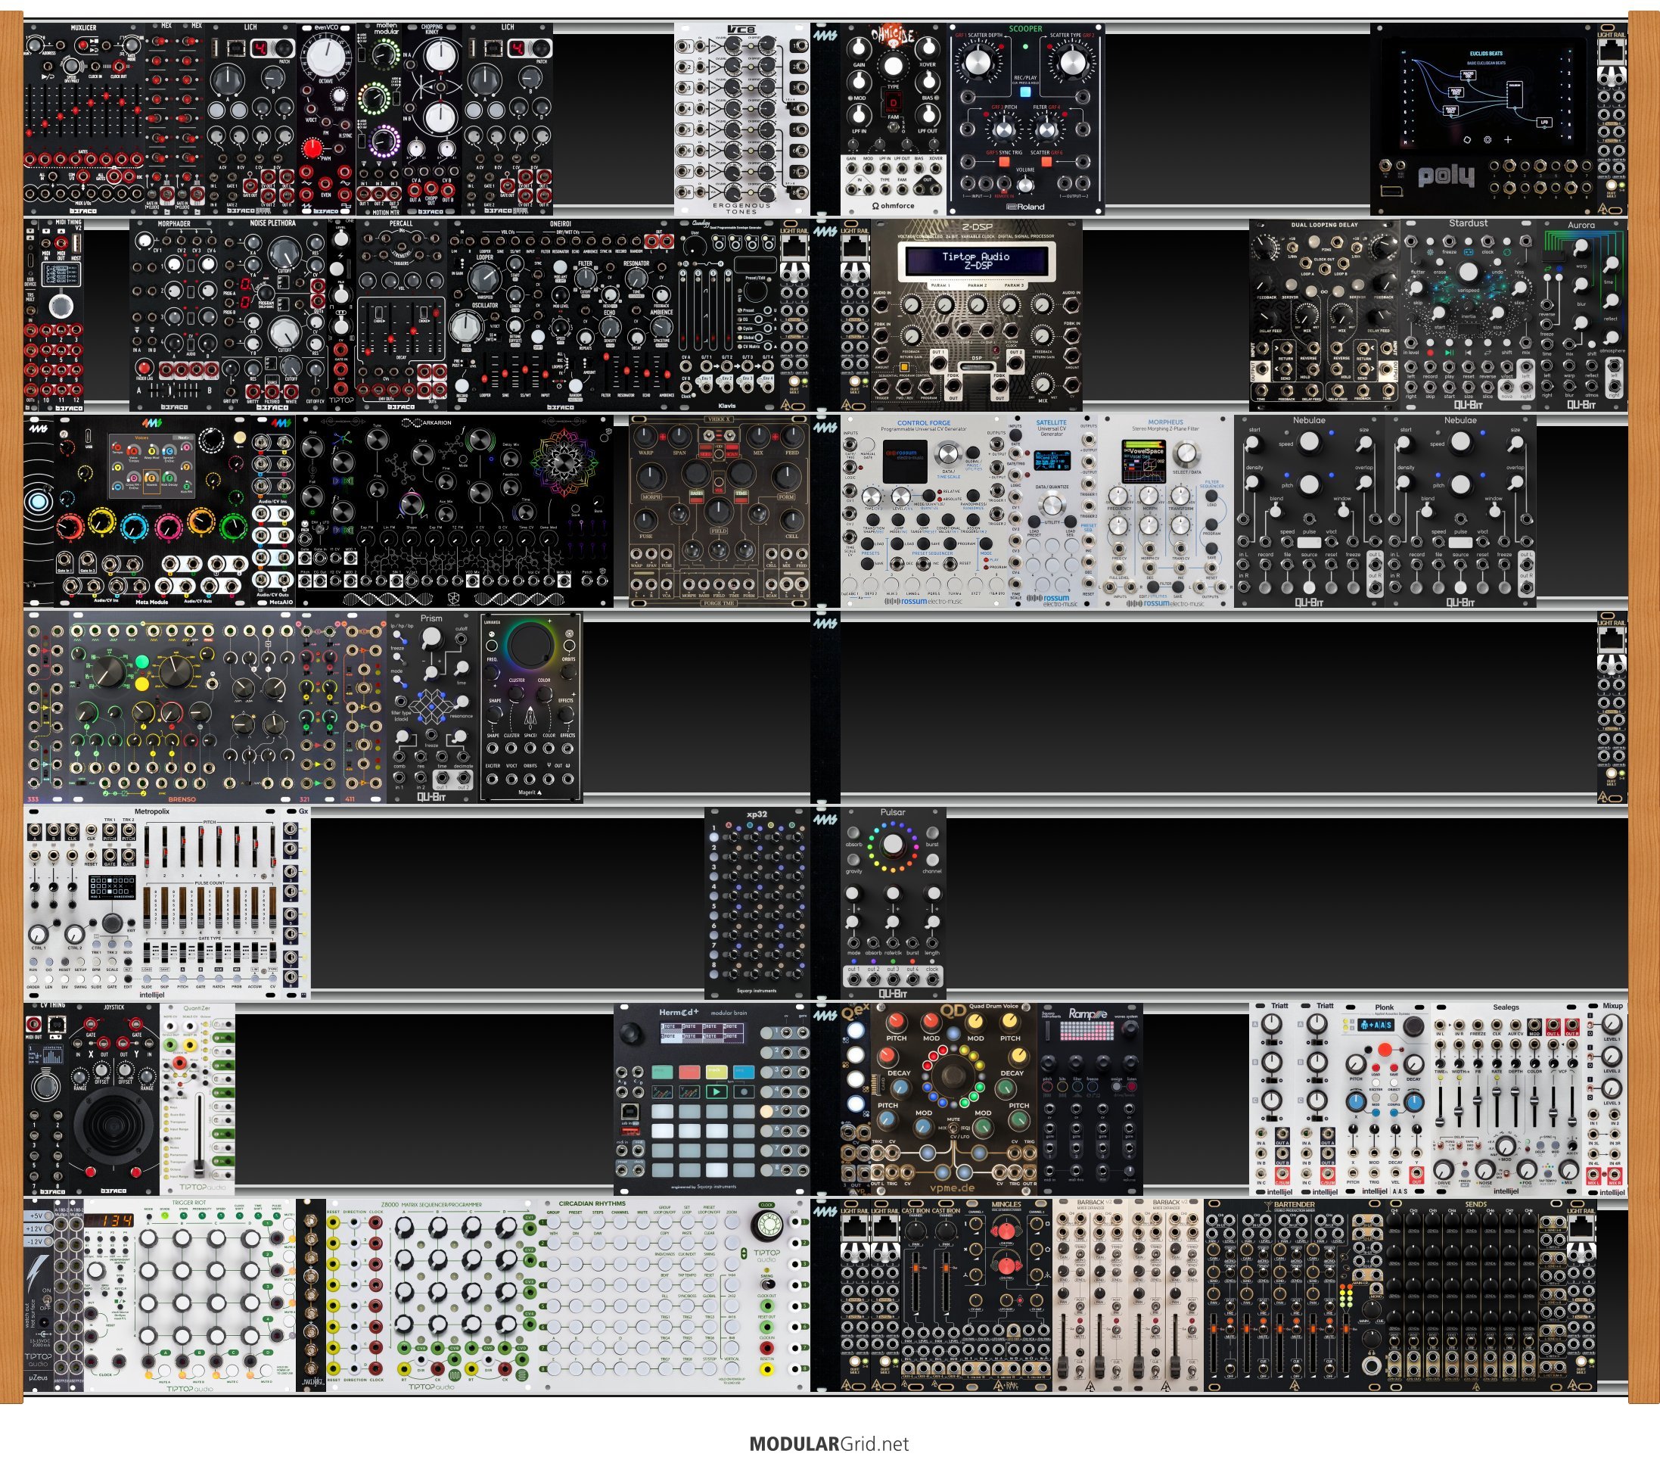Select the Mixup module

click(x=1606, y=1100)
